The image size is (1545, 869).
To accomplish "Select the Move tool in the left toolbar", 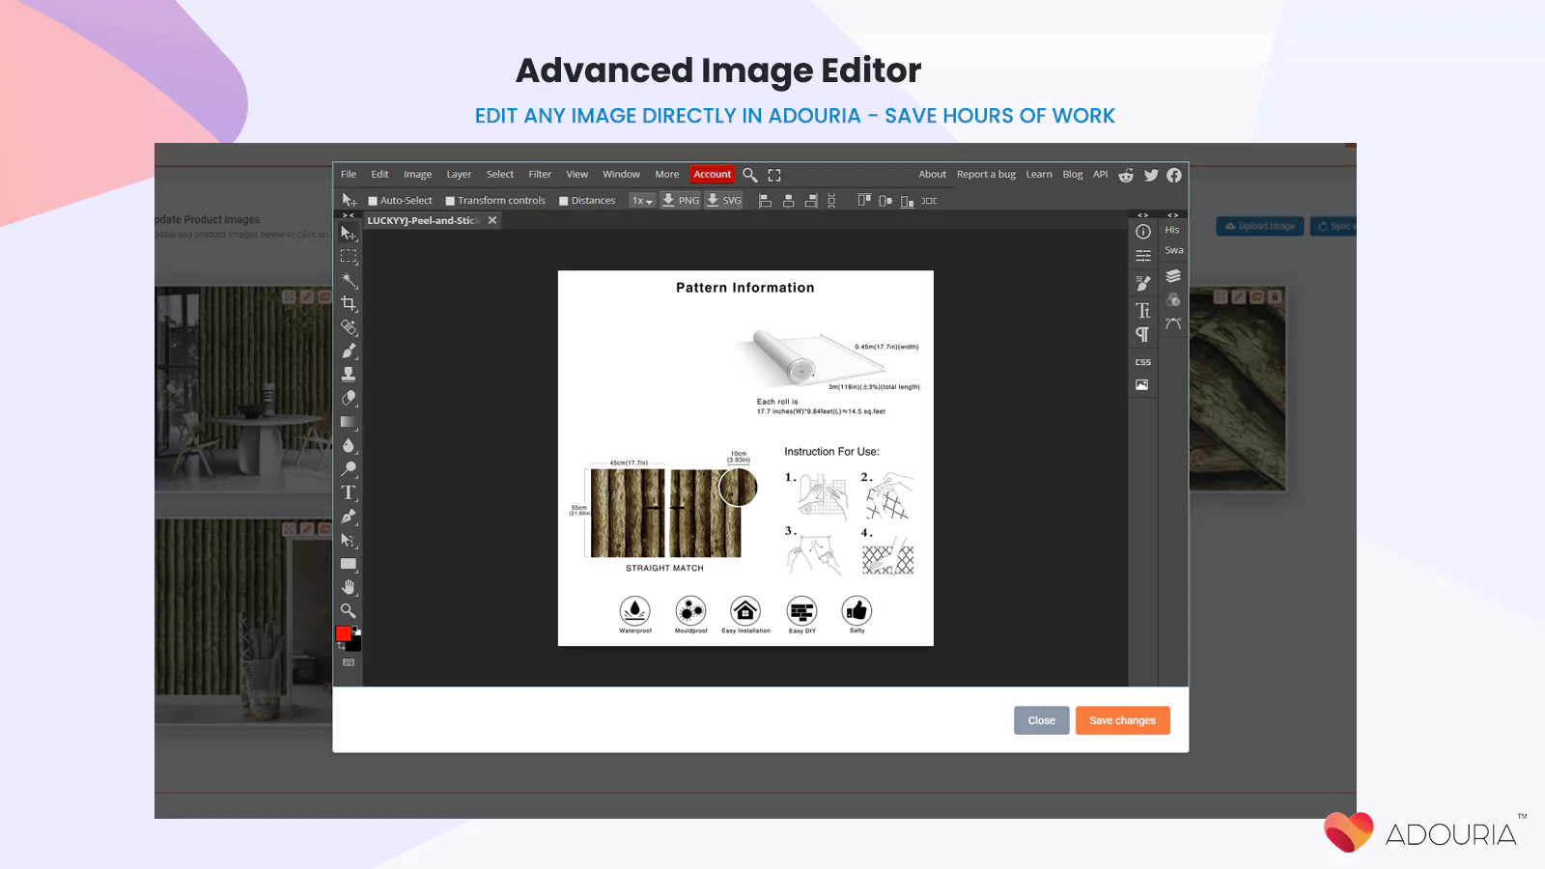I will point(349,234).
